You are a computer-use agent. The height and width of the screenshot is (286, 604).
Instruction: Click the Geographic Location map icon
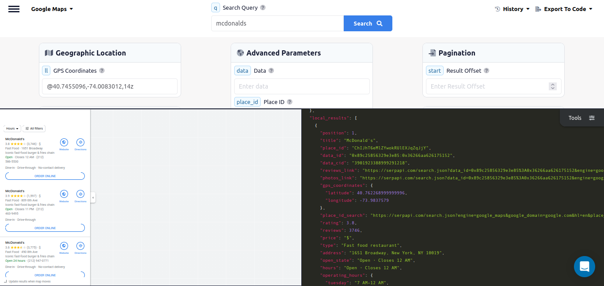coord(49,53)
